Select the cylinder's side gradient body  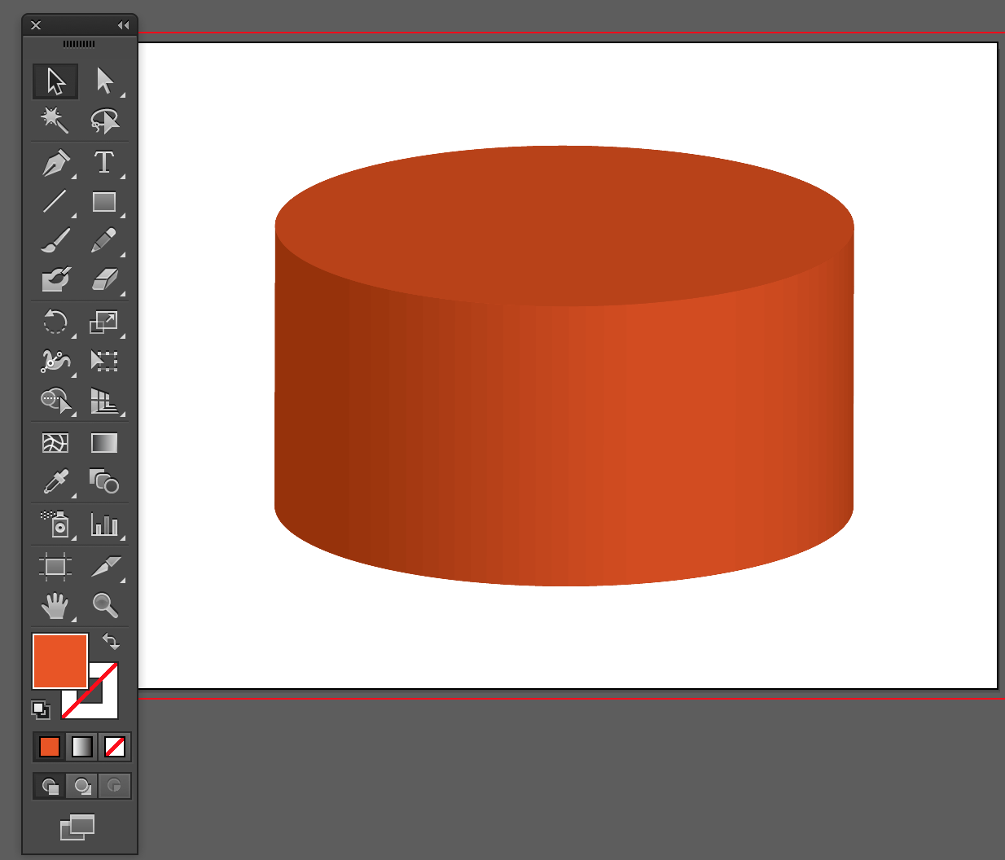tap(564, 448)
